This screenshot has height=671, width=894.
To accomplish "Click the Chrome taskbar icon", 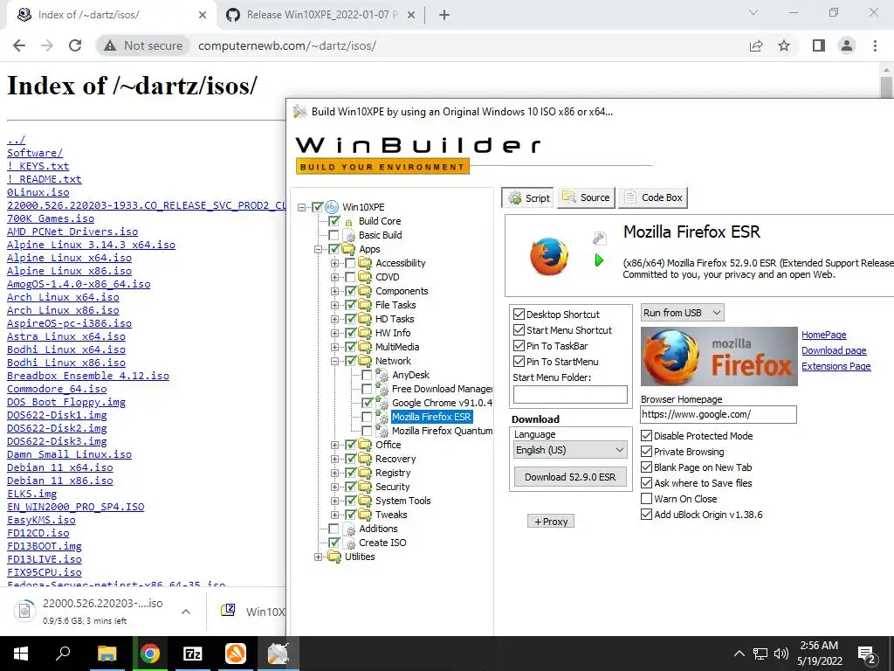I will (150, 654).
